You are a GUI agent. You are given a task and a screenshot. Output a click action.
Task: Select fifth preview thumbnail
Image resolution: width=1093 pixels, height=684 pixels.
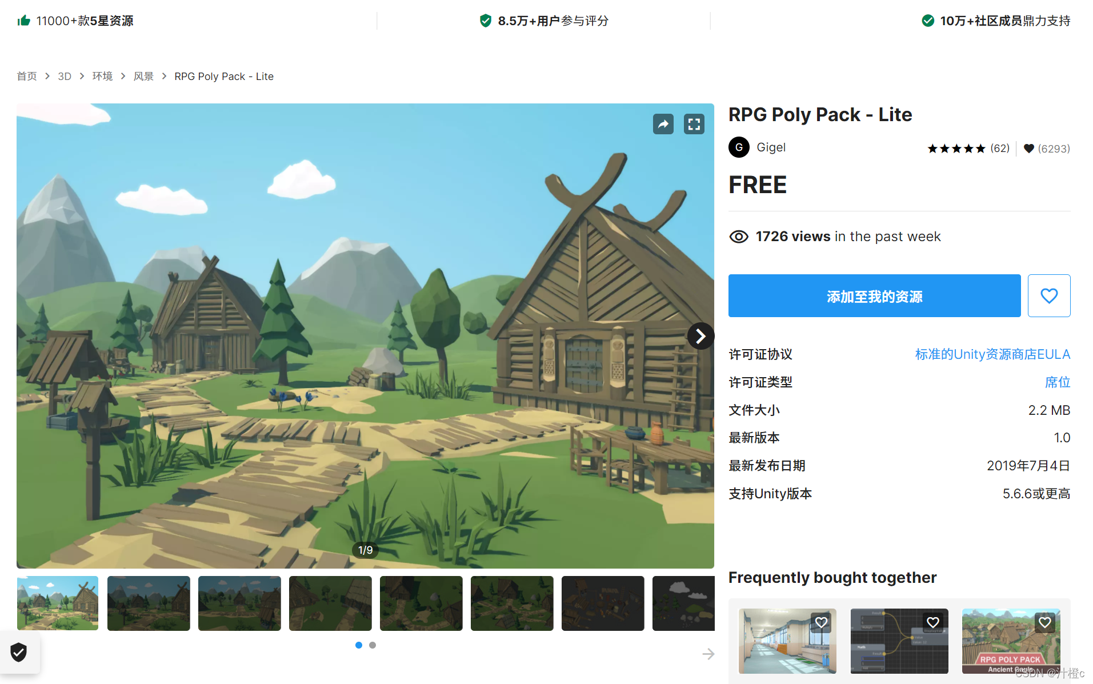[421, 603]
